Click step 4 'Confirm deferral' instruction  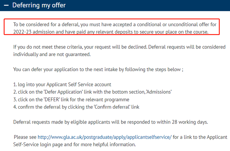point(76,107)
